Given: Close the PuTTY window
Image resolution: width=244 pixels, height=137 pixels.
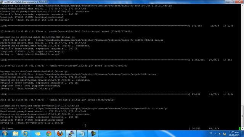Looking at the screenshot, I should (239, 2).
